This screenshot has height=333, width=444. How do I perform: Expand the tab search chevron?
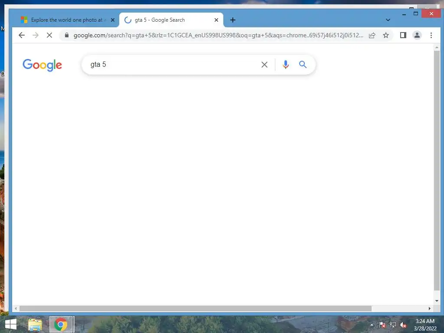point(388,20)
